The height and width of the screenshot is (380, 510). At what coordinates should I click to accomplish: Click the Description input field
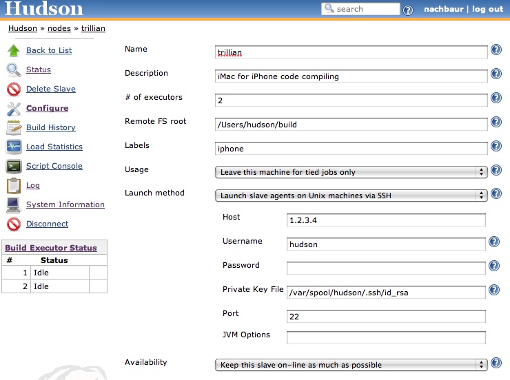[x=351, y=76]
